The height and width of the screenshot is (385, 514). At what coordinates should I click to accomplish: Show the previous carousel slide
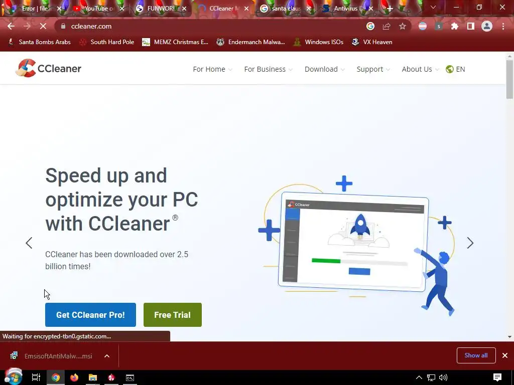pos(29,243)
